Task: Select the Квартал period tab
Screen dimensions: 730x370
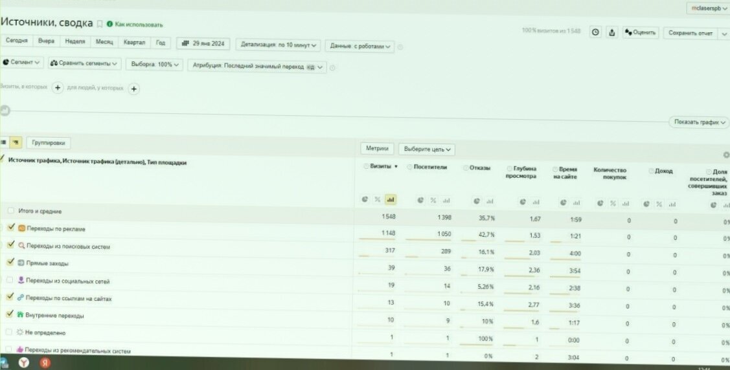Action: (134, 42)
